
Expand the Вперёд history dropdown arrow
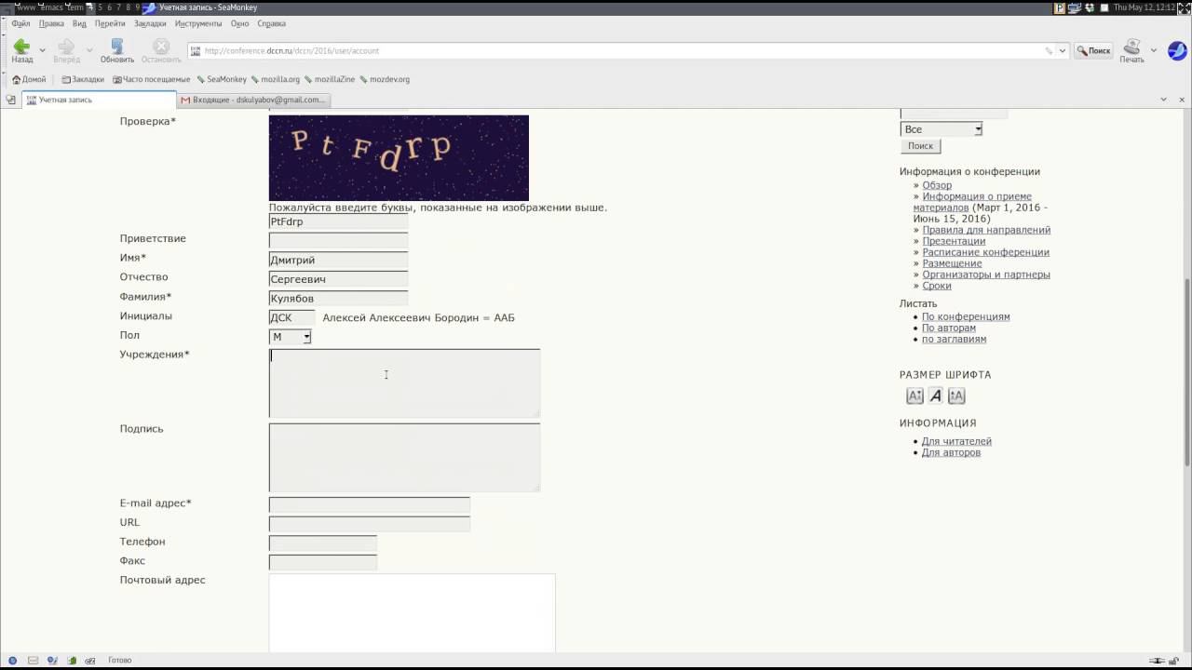click(89, 50)
